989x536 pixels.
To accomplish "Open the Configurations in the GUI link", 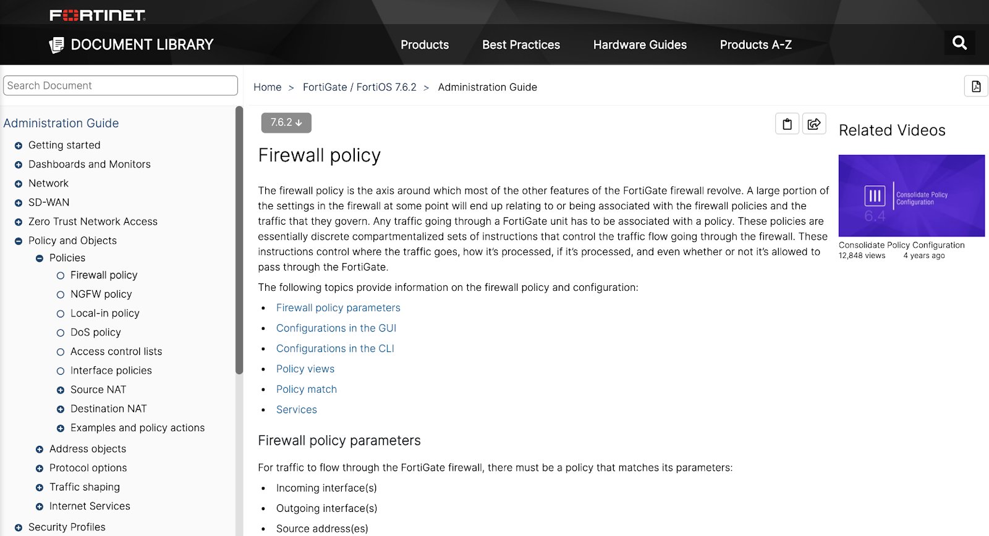I will pyautogui.click(x=336, y=329).
